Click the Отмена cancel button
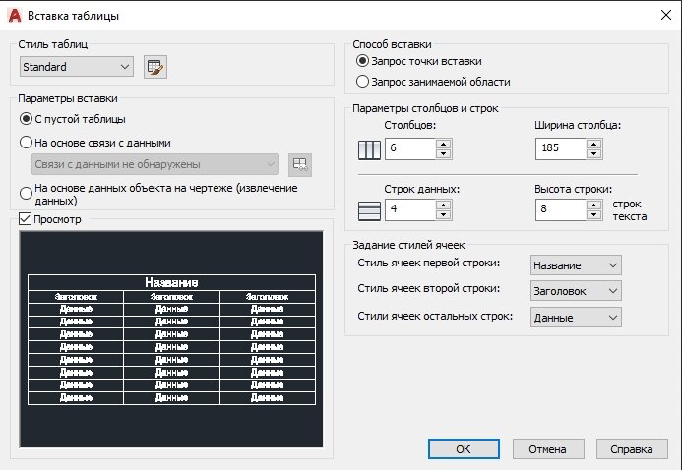Image resolution: width=682 pixels, height=470 pixels. (548, 449)
